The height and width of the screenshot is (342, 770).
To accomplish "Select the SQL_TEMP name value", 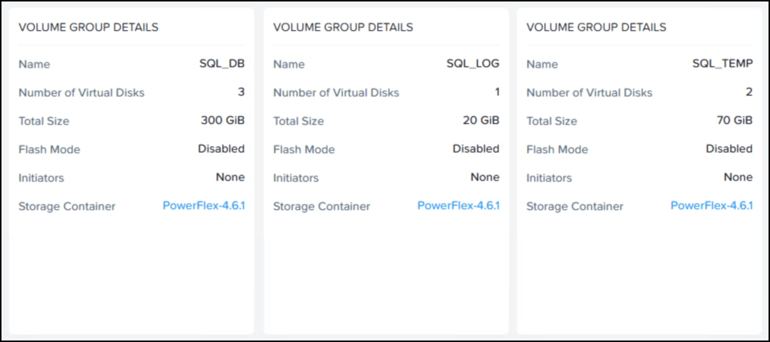I will pyautogui.click(x=723, y=63).
